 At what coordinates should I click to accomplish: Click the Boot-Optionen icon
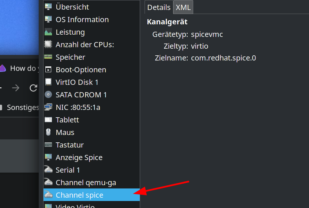(48, 70)
